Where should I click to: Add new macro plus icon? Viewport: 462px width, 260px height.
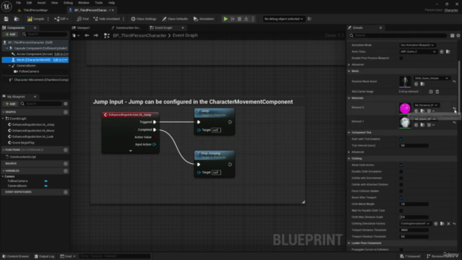pos(66,163)
